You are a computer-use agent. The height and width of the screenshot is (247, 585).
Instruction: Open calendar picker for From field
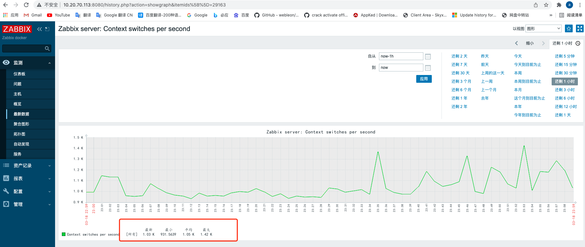tap(428, 57)
